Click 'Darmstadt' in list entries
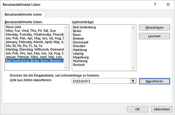This screenshot has width=175, height=115. click(80, 42)
